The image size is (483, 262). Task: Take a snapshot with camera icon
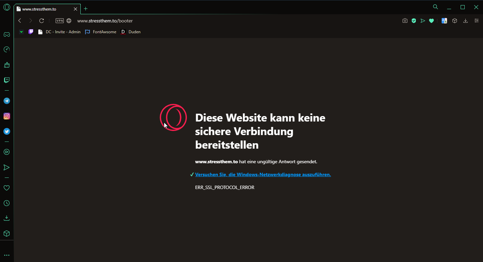tap(405, 21)
